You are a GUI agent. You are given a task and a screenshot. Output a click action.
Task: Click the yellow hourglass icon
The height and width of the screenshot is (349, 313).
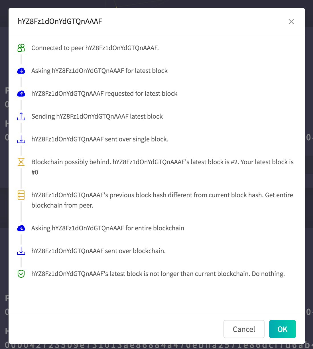21,162
